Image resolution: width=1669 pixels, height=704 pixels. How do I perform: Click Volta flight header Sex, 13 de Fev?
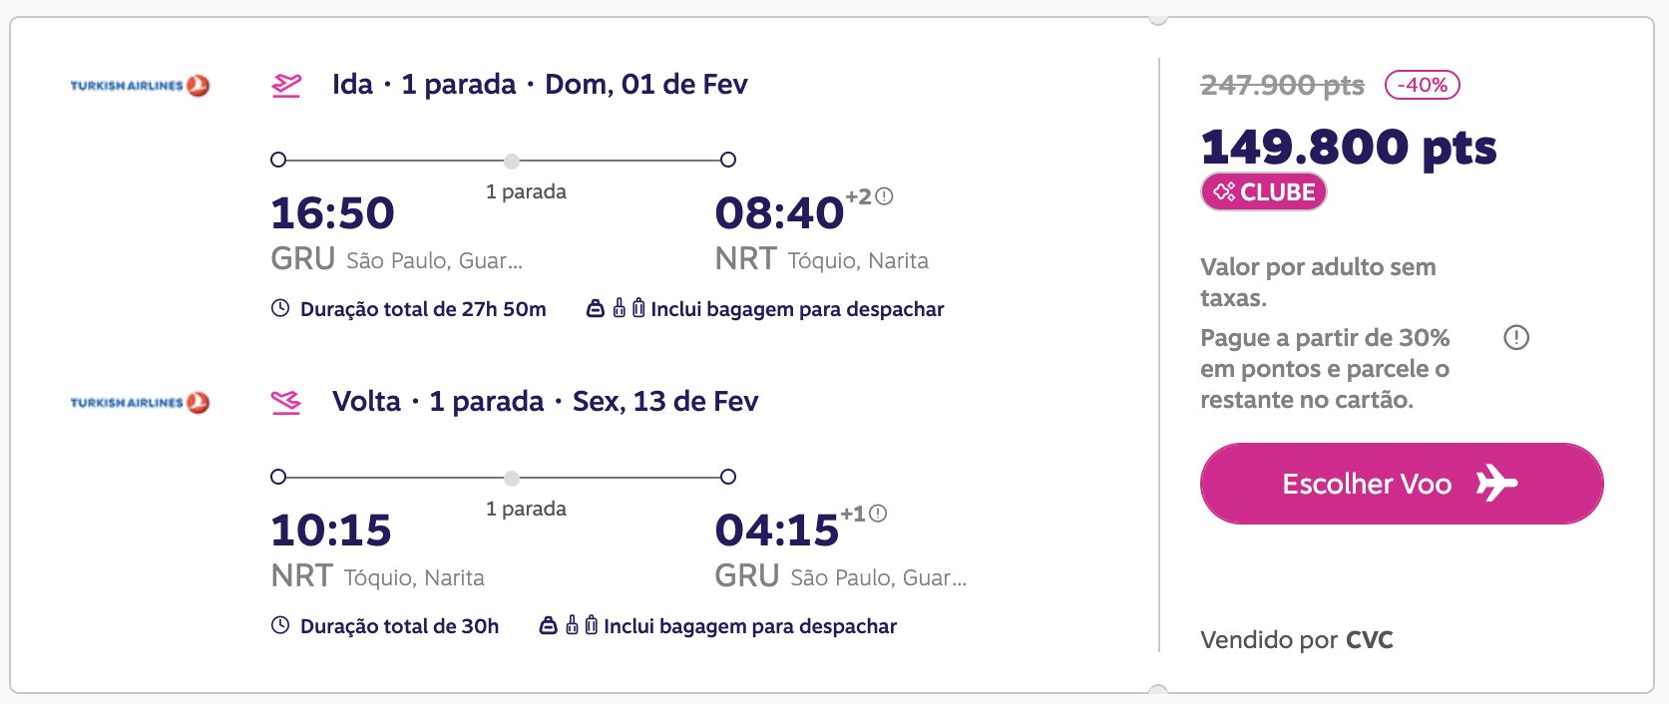(x=665, y=401)
